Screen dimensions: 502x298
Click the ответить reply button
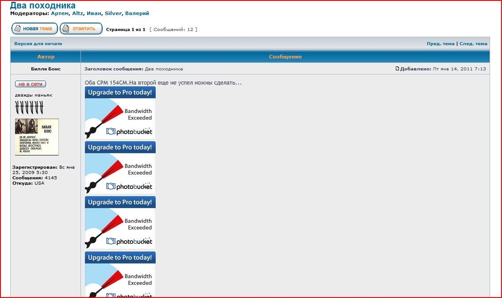coord(81,29)
